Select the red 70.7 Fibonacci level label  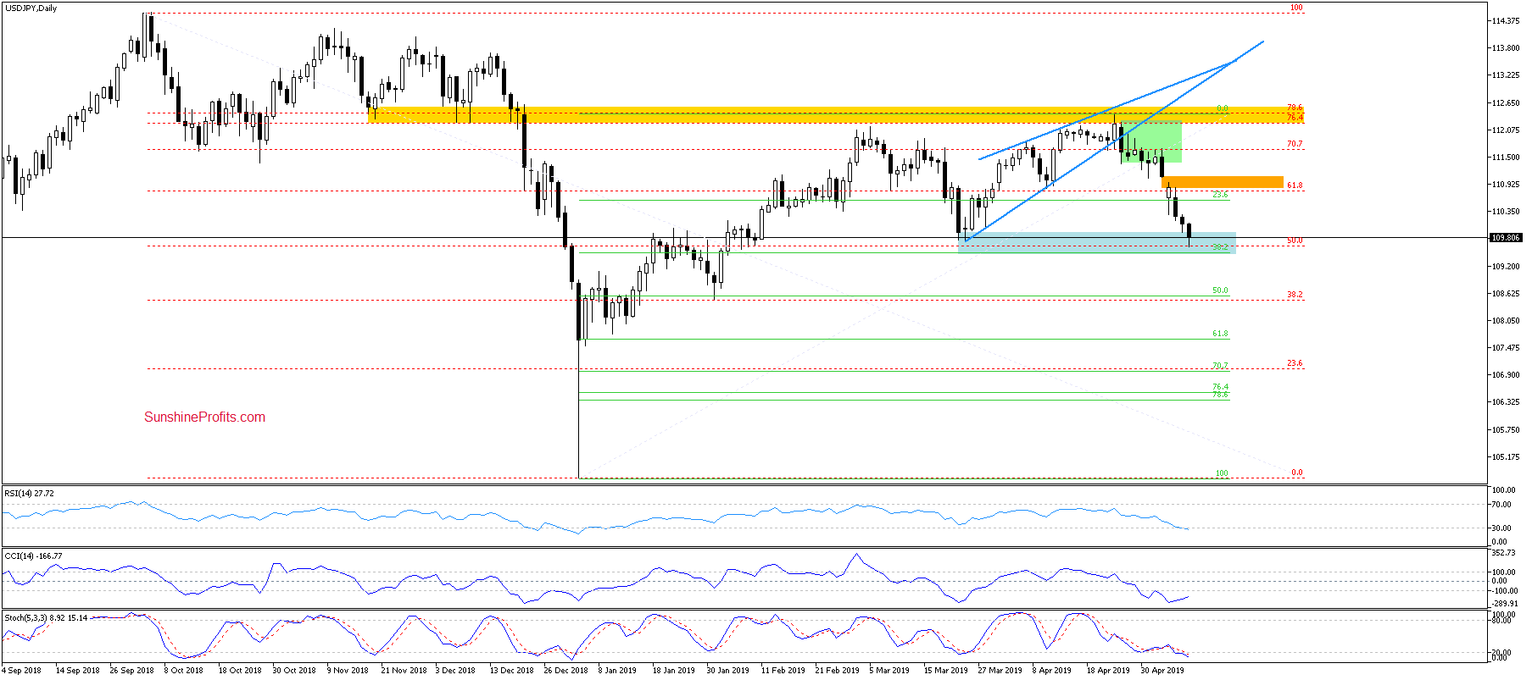[1295, 144]
